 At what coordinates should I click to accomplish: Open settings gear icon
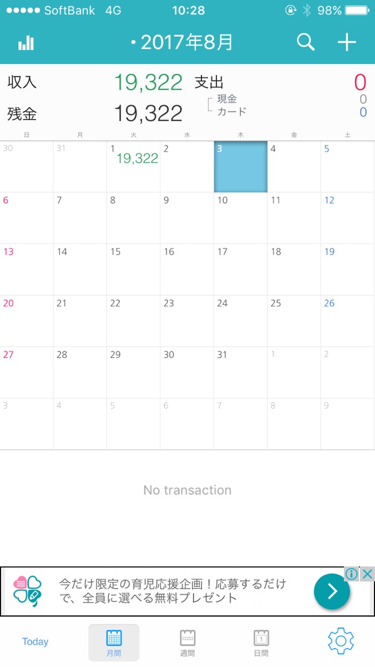341,641
